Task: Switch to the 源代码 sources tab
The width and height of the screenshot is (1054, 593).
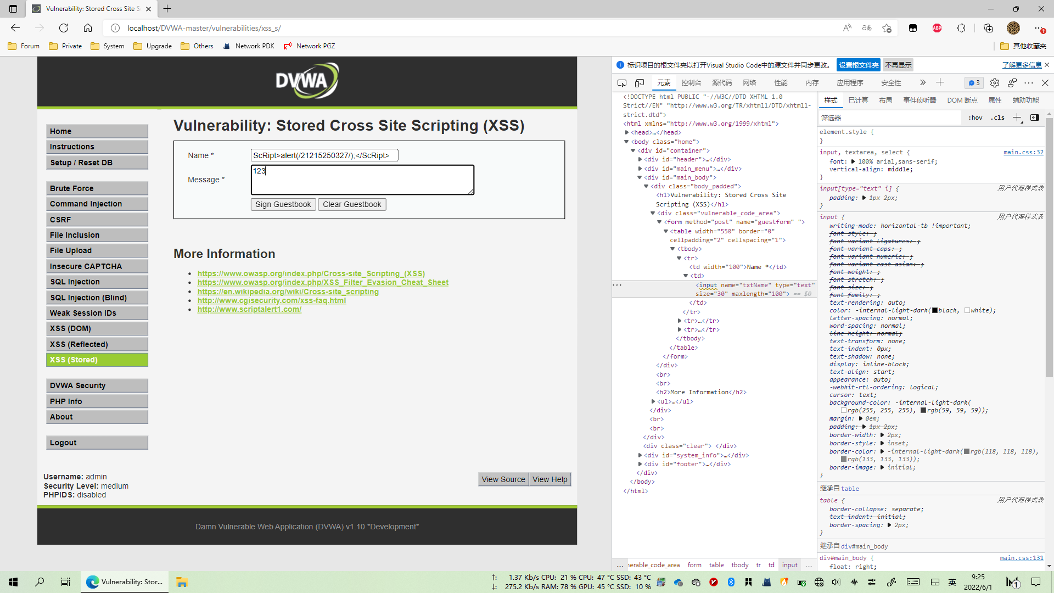Action: pos(722,83)
